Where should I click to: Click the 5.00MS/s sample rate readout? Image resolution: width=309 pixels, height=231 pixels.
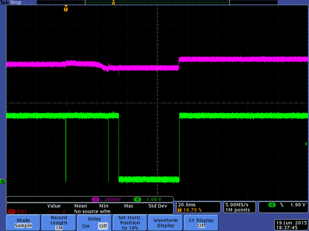pos(237,205)
